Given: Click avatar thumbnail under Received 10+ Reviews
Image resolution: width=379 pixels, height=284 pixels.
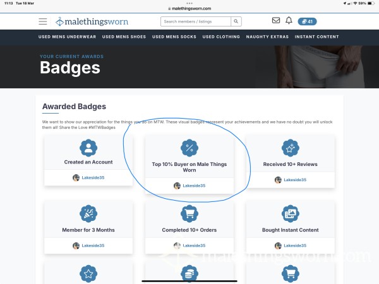Looking at the screenshot, I should (x=278, y=180).
